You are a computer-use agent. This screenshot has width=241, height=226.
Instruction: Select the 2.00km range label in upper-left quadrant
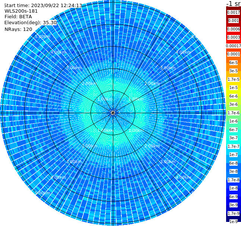click(89, 83)
